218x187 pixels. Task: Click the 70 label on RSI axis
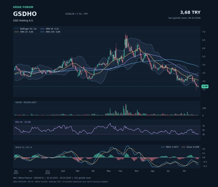click(x=204, y=126)
